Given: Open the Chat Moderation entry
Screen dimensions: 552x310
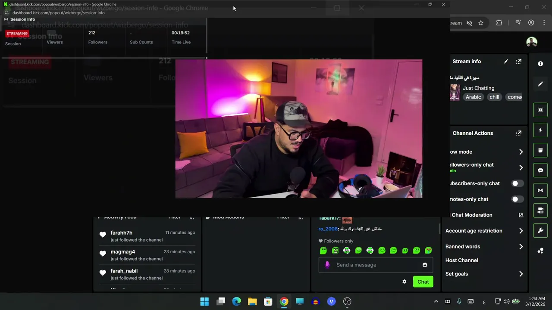Looking at the screenshot, I should point(472,215).
